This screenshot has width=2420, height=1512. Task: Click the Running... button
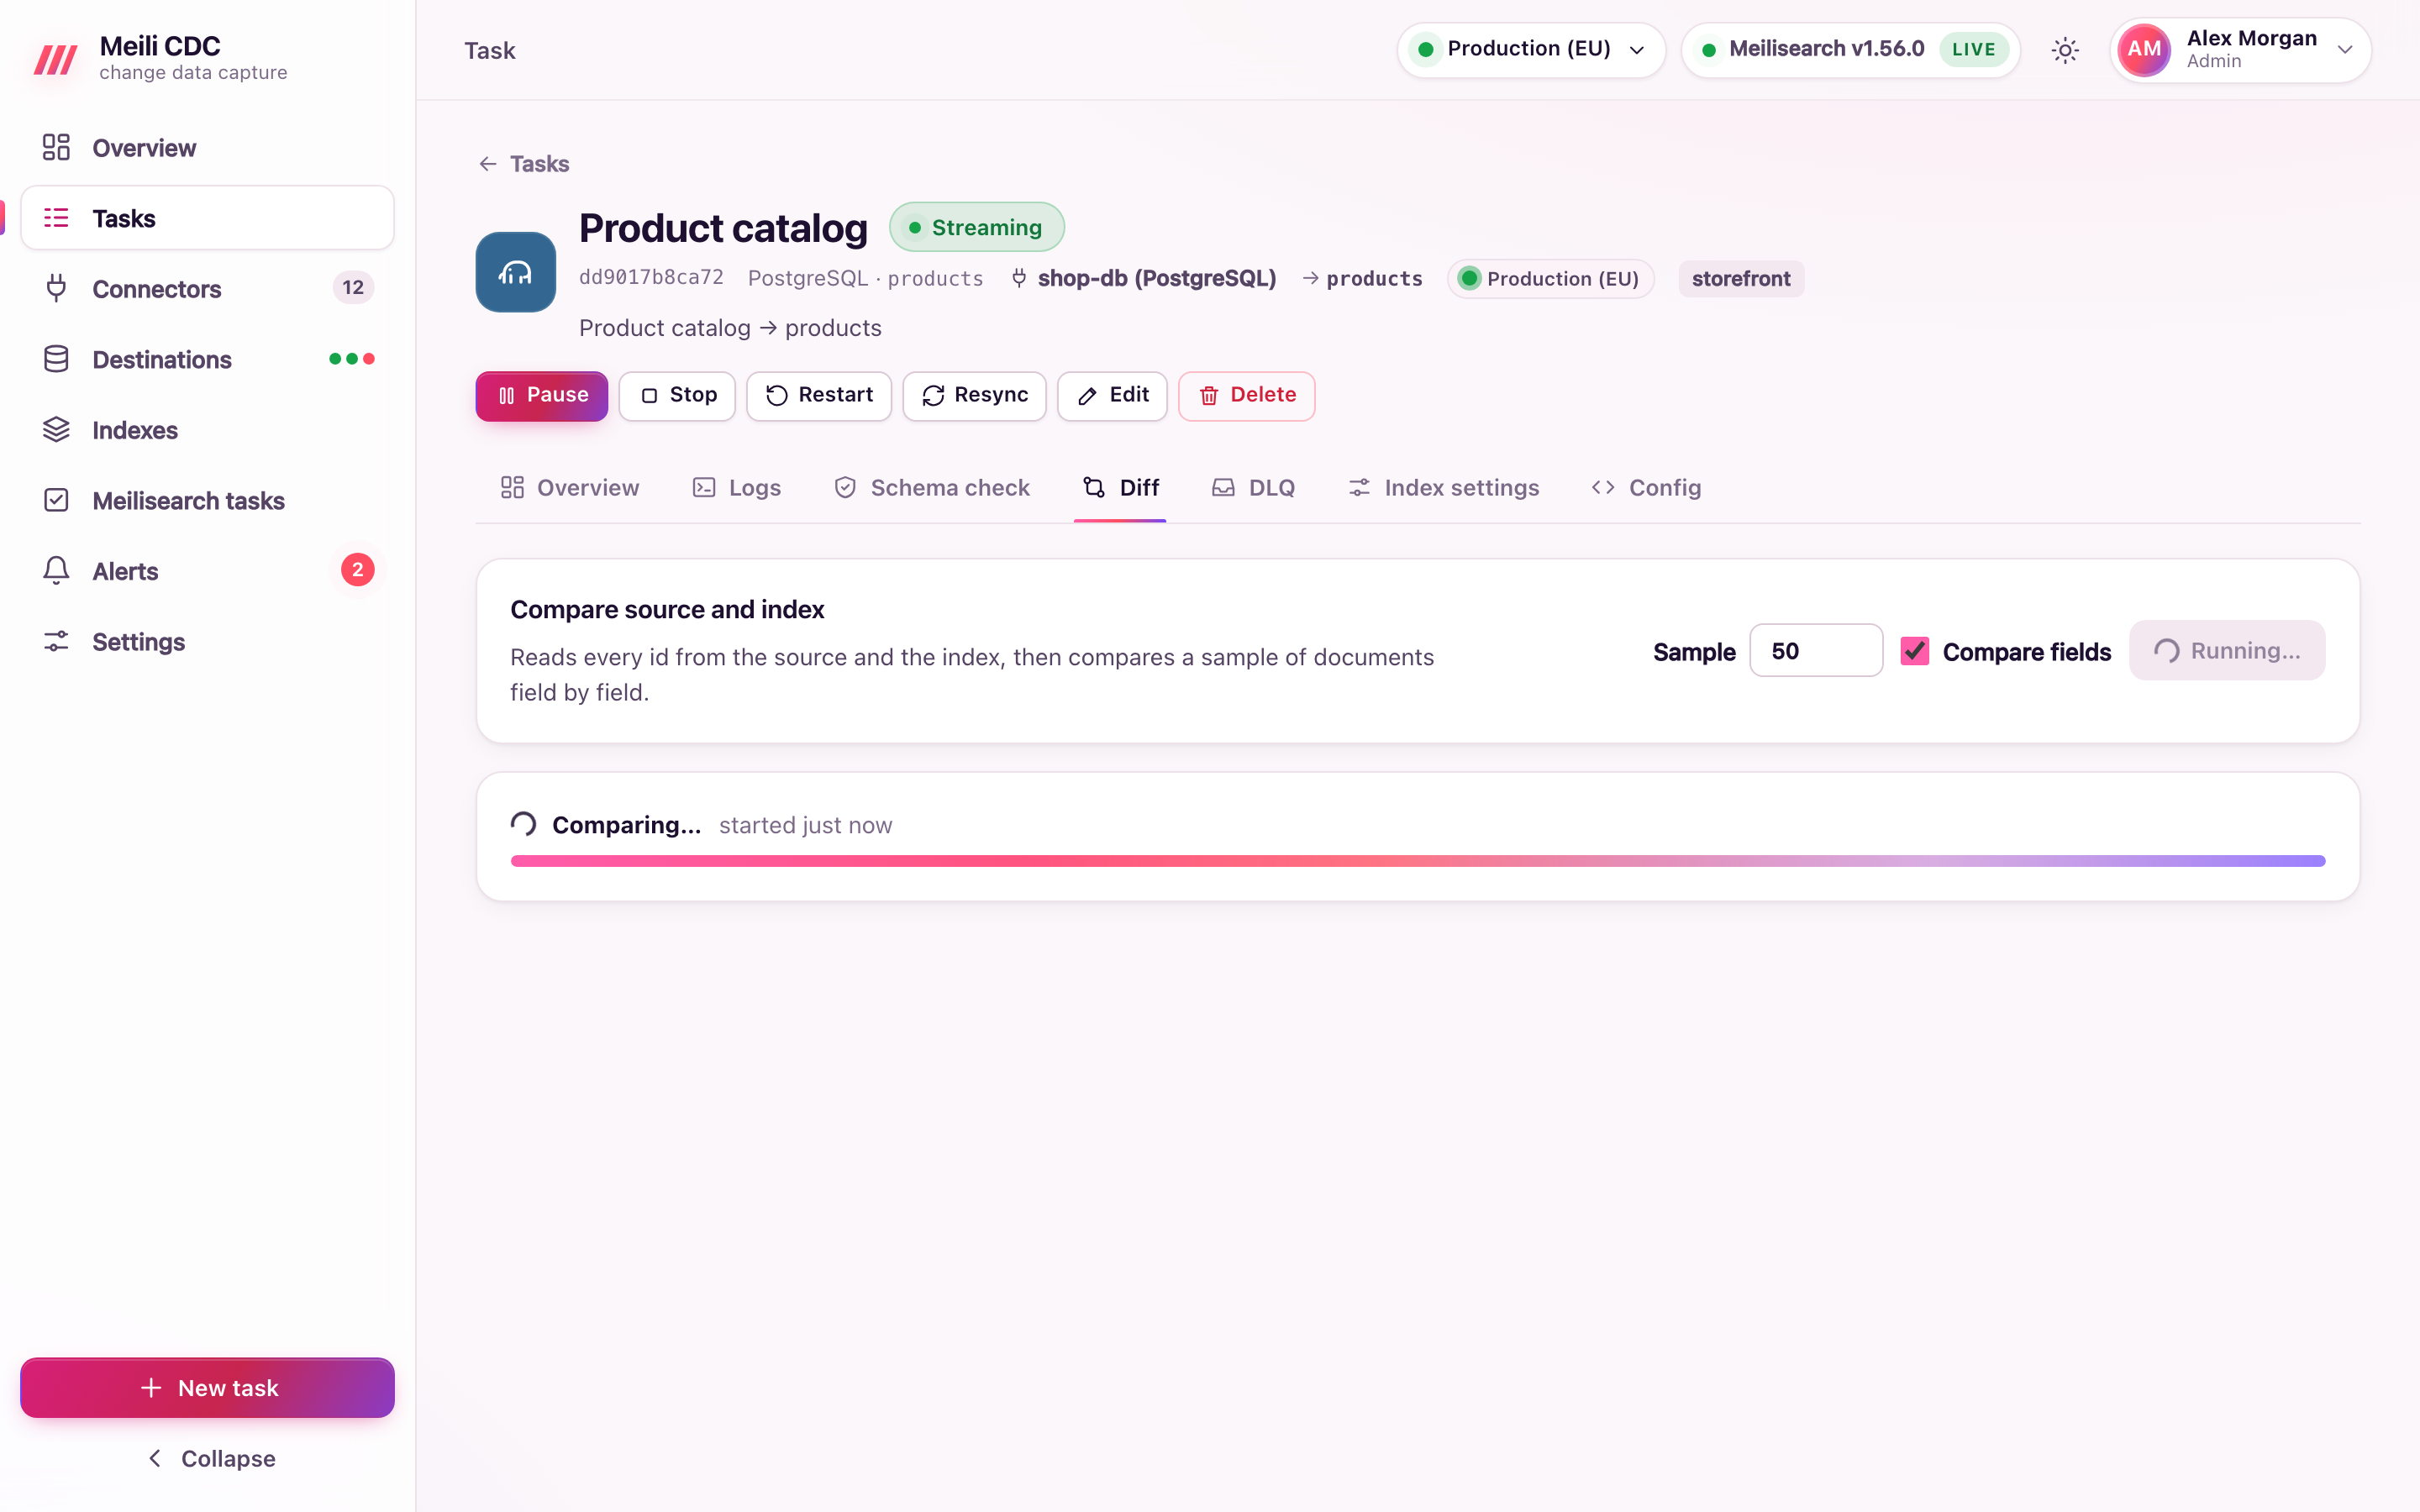pos(2227,651)
